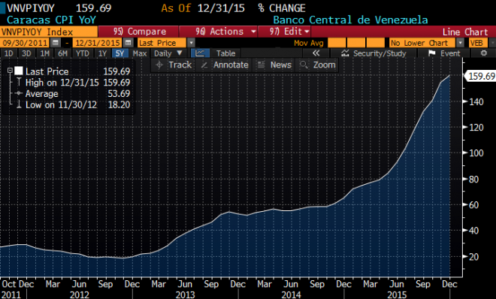
Task: Click the 100 y-axis label
Action: tap(476, 153)
